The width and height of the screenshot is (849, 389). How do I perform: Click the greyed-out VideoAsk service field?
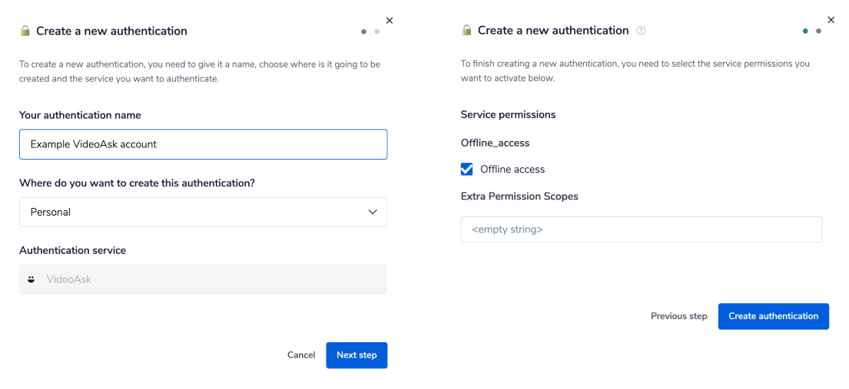(x=203, y=279)
